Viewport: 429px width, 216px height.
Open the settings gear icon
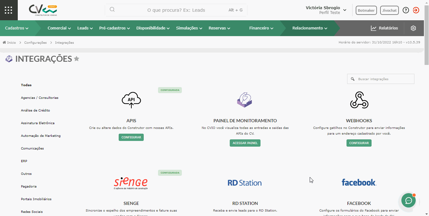pyautogui.click(x=413, y=28)
